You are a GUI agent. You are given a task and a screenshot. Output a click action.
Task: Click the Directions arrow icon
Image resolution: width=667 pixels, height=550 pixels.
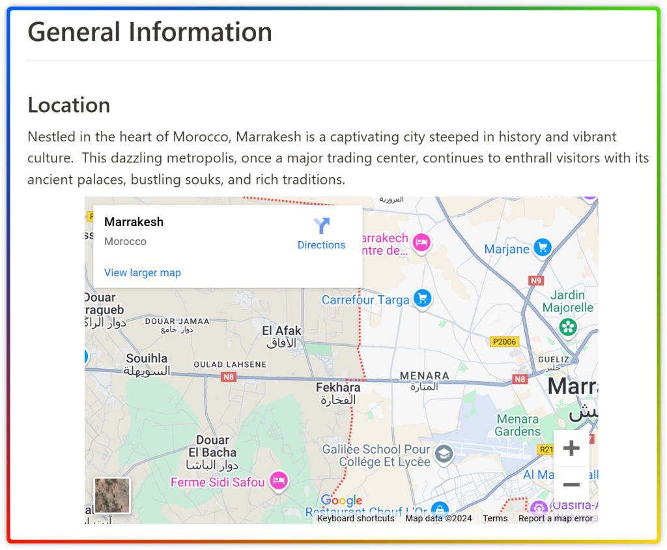[322, 225]
